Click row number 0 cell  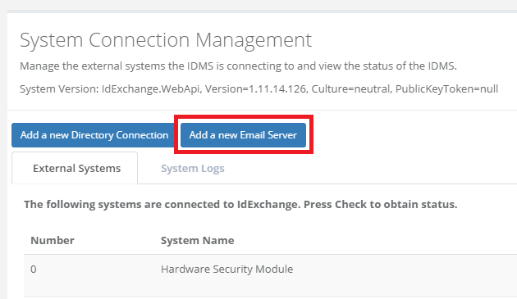click(34, 270)
